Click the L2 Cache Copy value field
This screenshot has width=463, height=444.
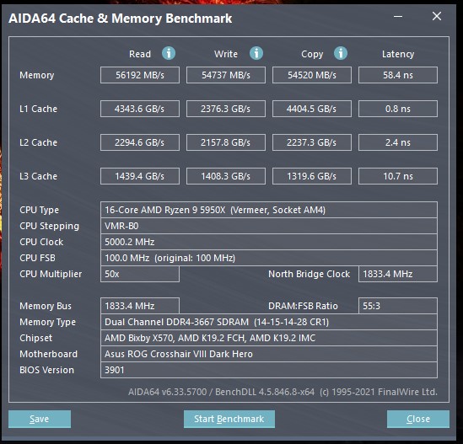312,142
